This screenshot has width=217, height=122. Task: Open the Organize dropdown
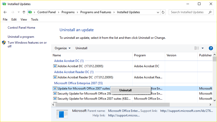(x=63, y=48)
